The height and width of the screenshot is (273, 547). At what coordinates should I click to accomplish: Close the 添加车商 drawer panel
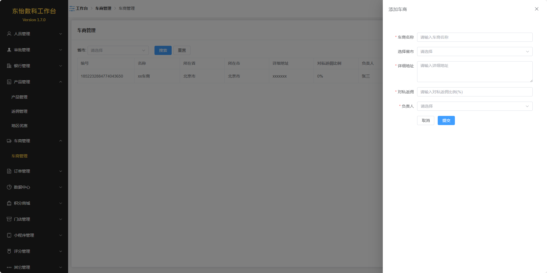pyautogui.click(x=536, y=9)
